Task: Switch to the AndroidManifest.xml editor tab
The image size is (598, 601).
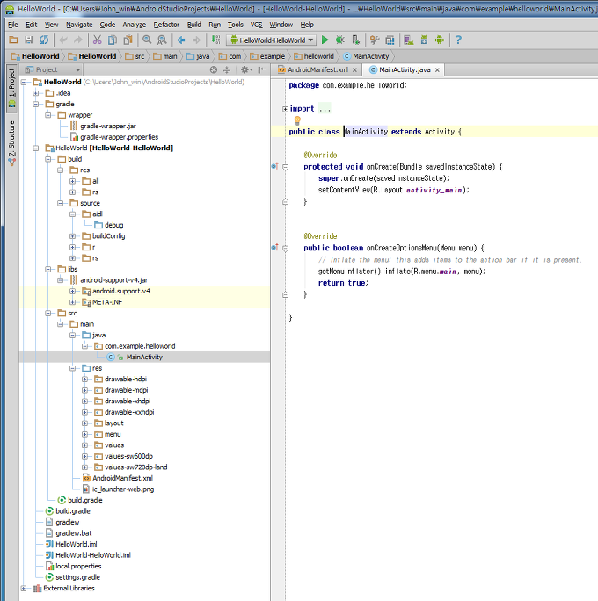Action: click(317, 69)
